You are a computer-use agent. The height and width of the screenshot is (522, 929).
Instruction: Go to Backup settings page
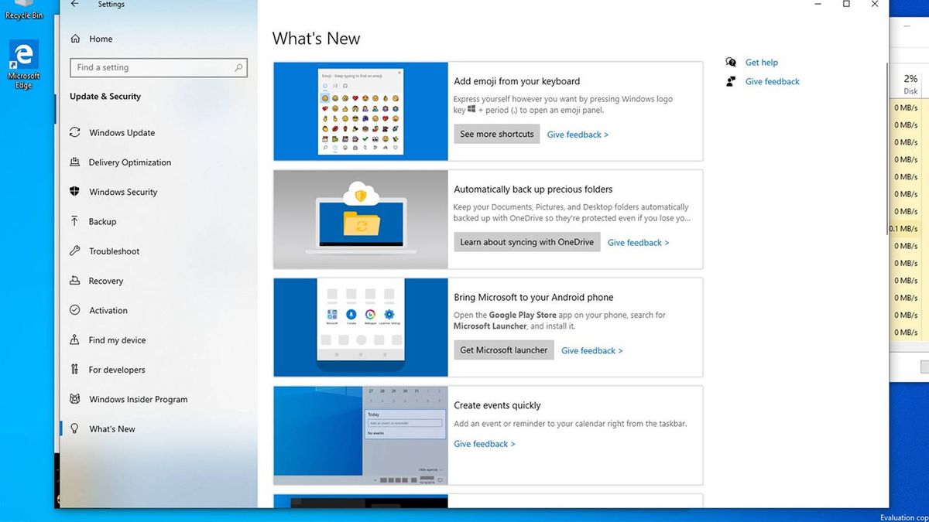(102, 222)
